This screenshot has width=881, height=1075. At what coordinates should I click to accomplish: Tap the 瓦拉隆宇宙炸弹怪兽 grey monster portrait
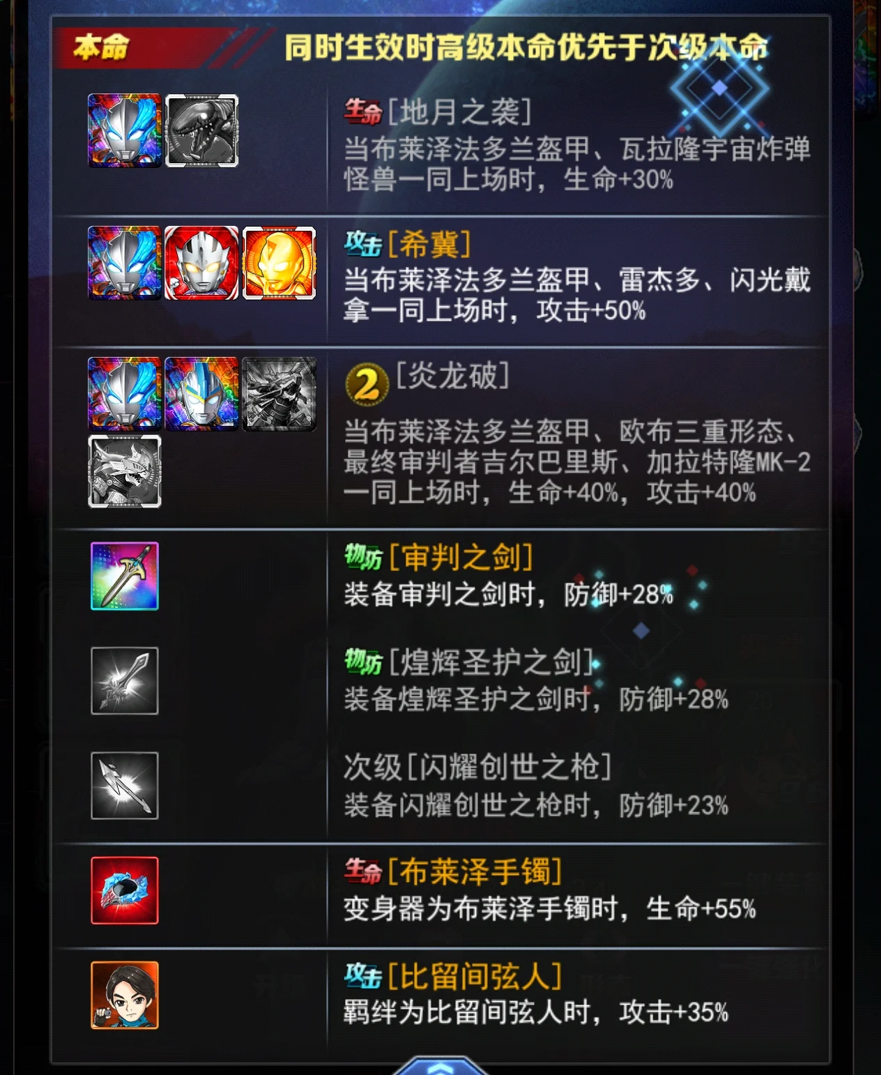(202, 131)
